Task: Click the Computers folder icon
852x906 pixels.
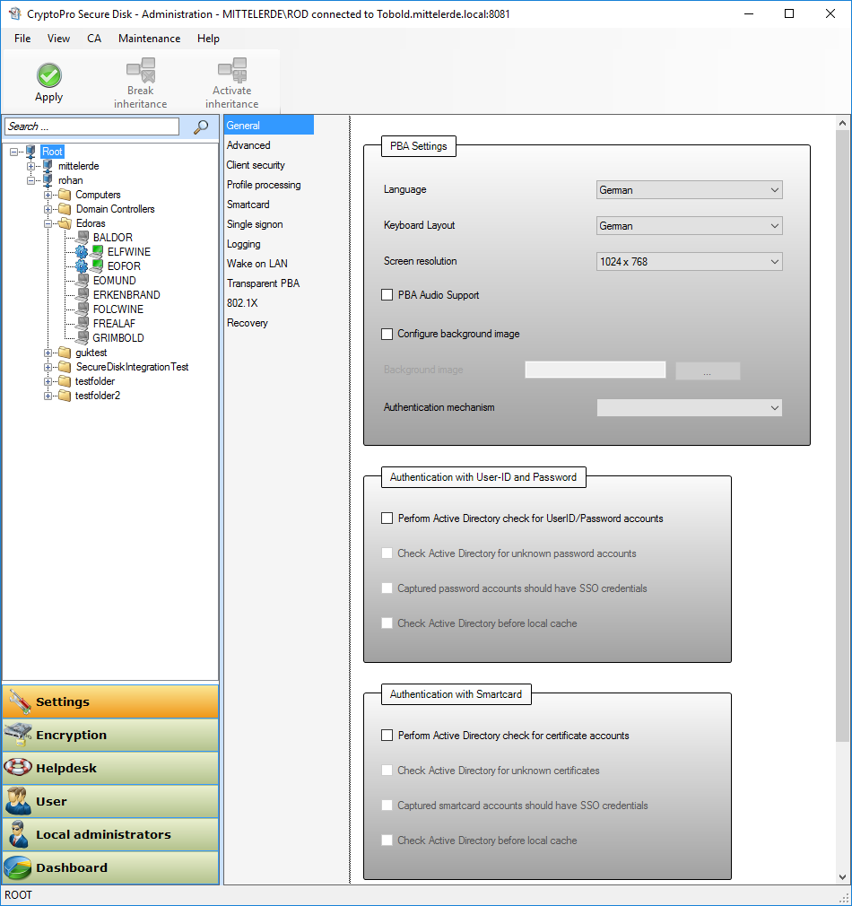Action: (65, 195)
